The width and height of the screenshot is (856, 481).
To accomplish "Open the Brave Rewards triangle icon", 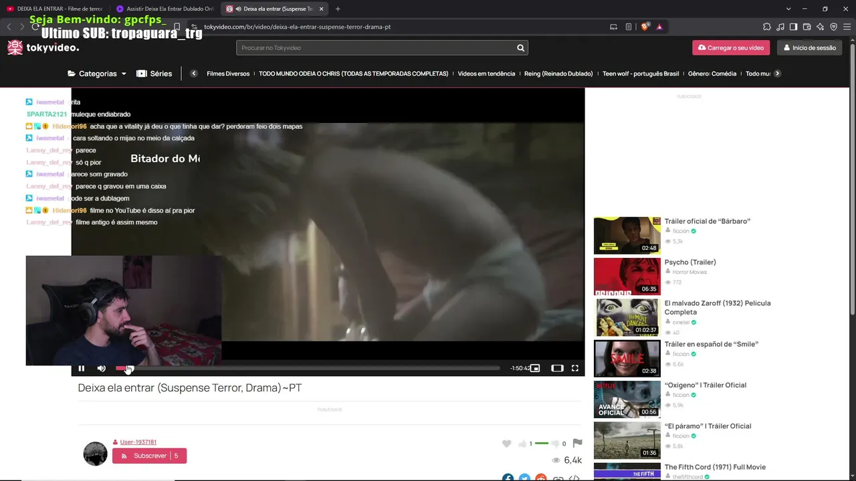I will pos(659,27).
